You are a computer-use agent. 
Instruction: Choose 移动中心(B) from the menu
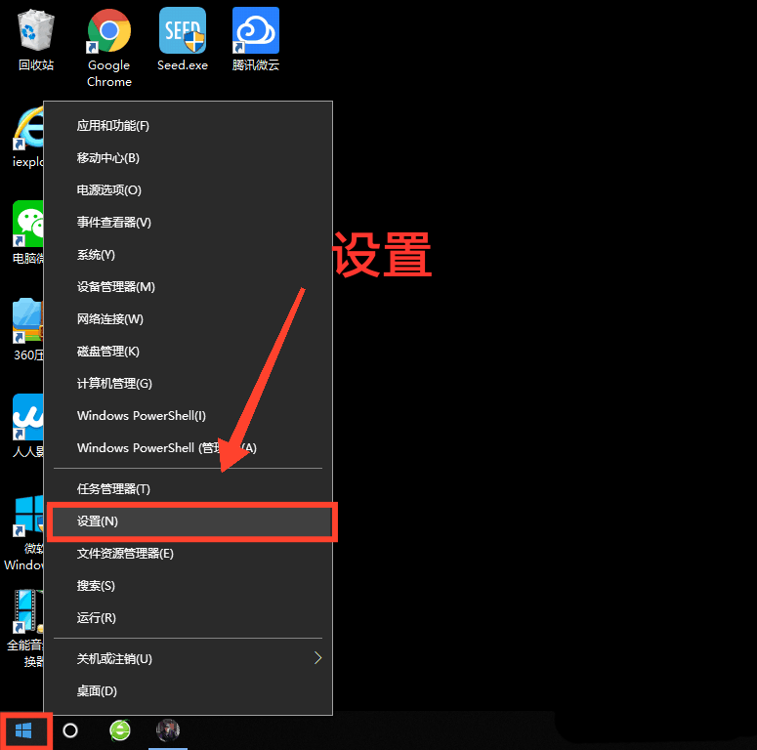(x=188, y=158)
